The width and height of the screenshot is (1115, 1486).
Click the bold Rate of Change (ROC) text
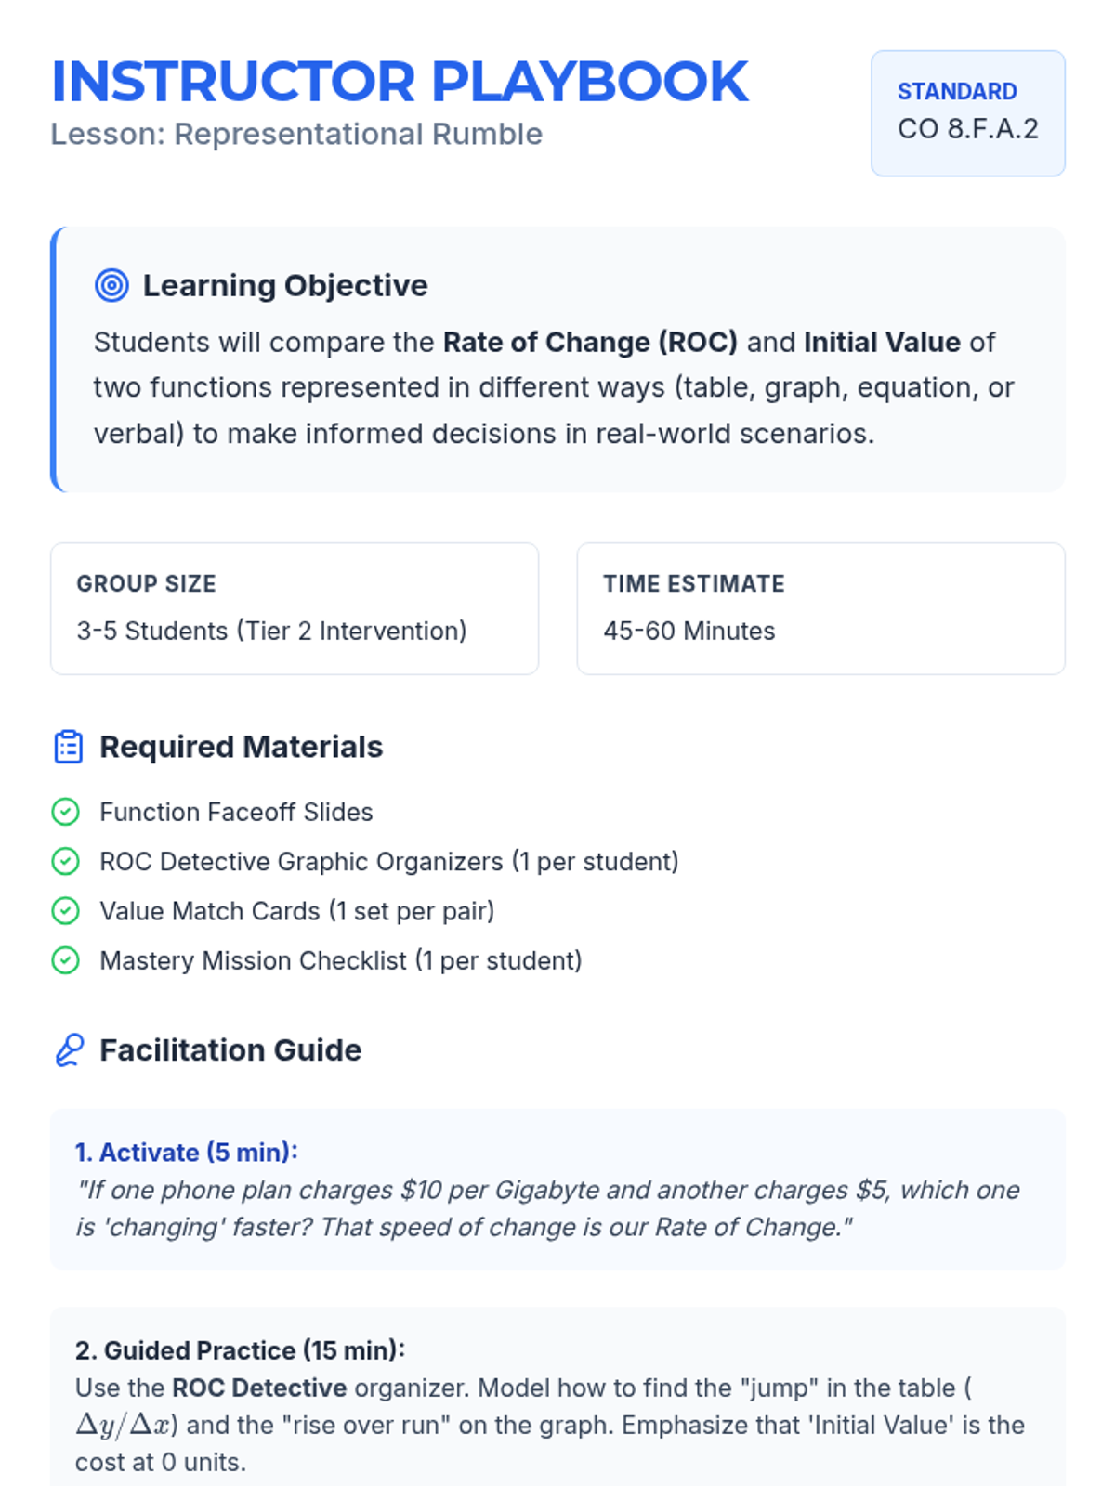click(x=590, y=342)
